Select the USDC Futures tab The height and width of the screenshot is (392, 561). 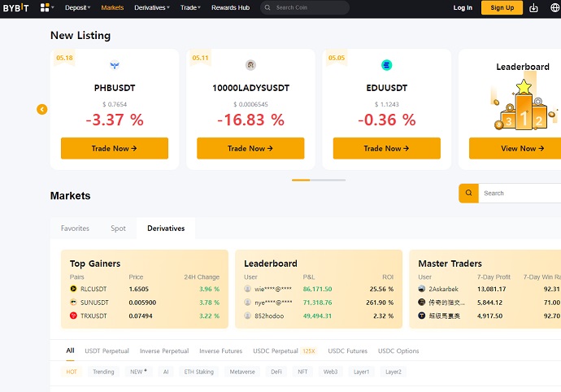coord(348,351)
